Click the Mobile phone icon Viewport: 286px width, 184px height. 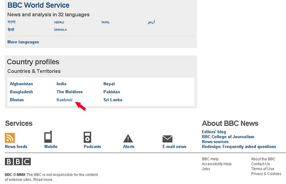48,137
